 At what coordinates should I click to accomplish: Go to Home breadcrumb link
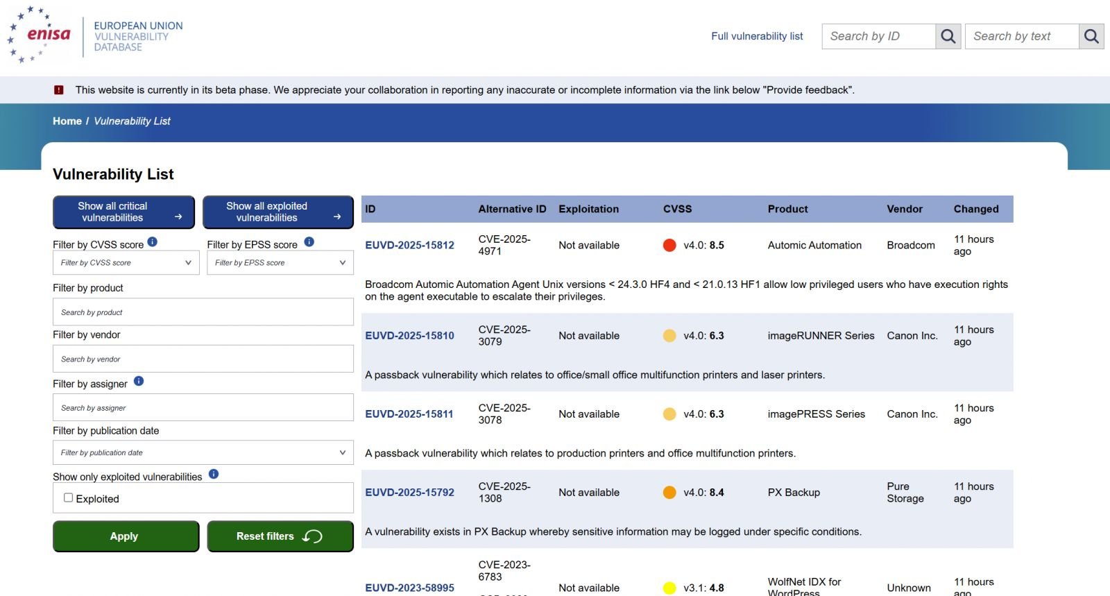click(x=67, y=121)
